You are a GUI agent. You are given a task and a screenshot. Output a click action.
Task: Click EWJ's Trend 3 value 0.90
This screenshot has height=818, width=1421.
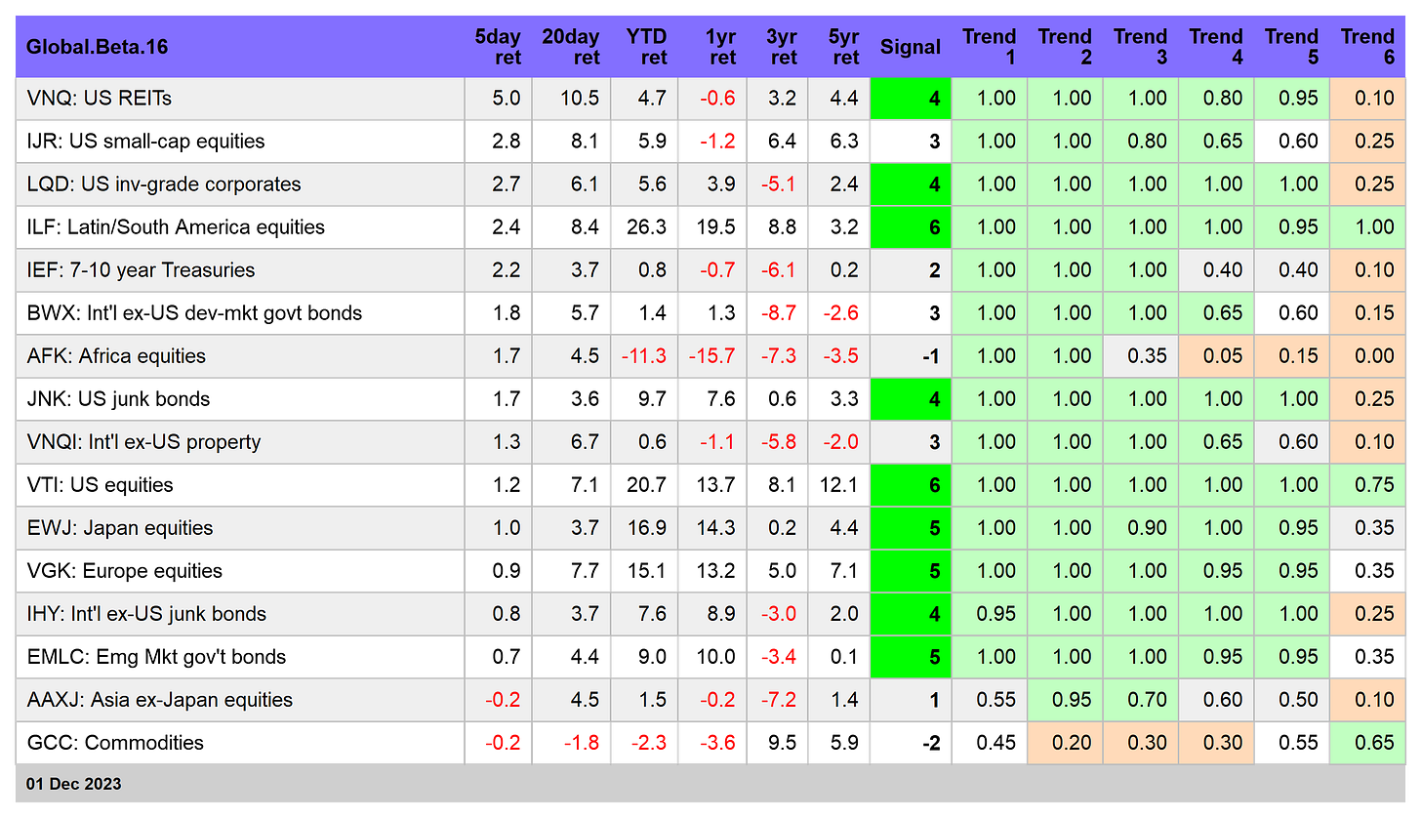point(1148,528)
